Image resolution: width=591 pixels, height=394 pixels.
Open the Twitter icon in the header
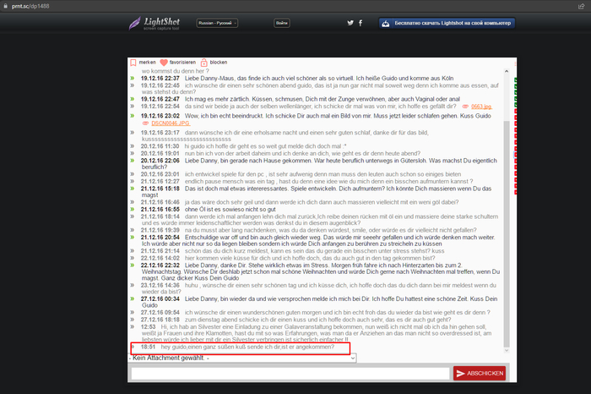(x=350, y=23)
